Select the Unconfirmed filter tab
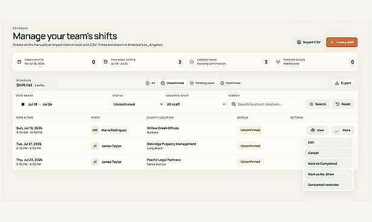 click(x=172, y=83)
